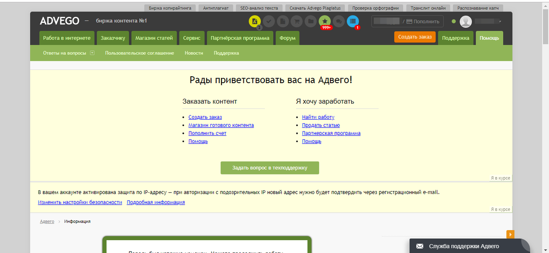Click Задать вопрос в техподдержку button
The height and width of the screenshot is (253, 549).
click(269, 168)
